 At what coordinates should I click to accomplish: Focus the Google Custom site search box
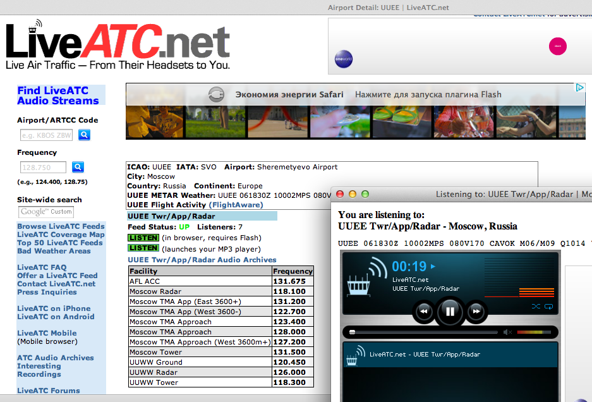click(46, 212)
